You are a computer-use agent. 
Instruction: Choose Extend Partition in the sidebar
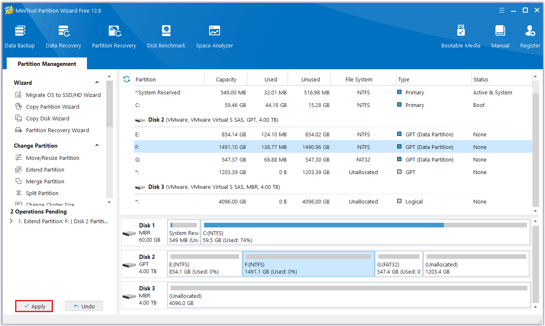point(39,170)
